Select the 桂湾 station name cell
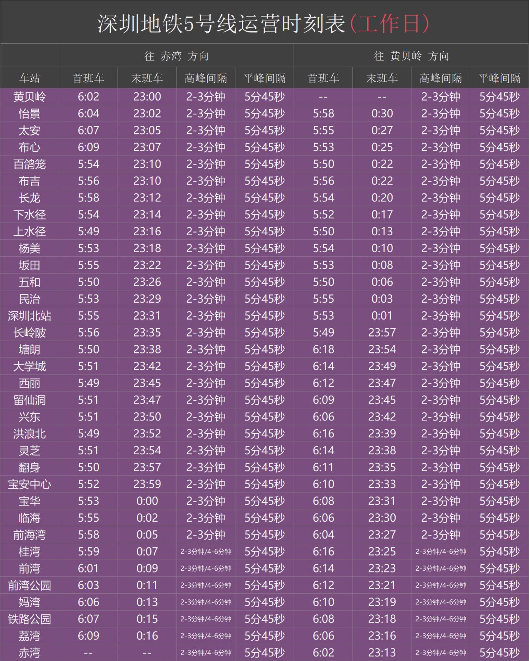This screenshot has height=661, width=529. click(29, 551)
